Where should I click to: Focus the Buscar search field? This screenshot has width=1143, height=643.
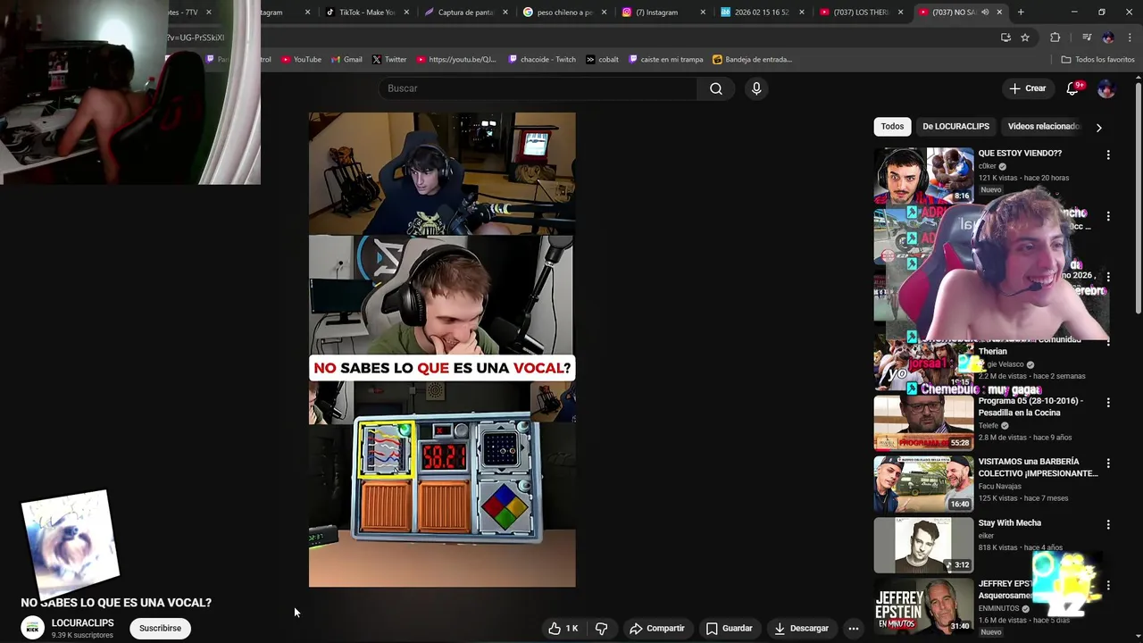(538, 88)
